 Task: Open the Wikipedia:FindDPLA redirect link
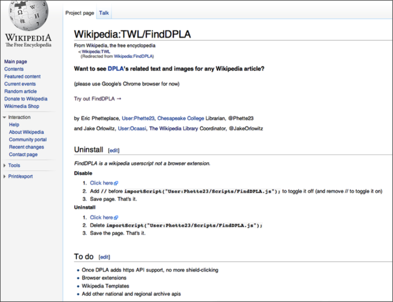(x=133, y=56)
